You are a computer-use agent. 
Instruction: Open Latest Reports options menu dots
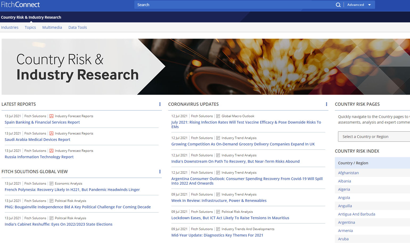pyautogui.click(x=160, y=104)
